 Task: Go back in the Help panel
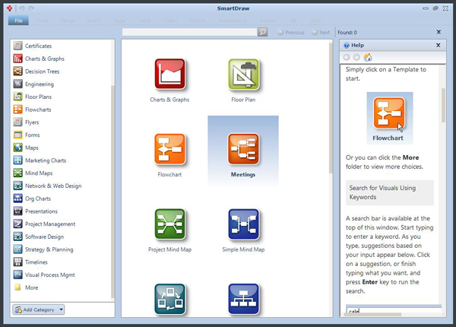pos(347,57)
